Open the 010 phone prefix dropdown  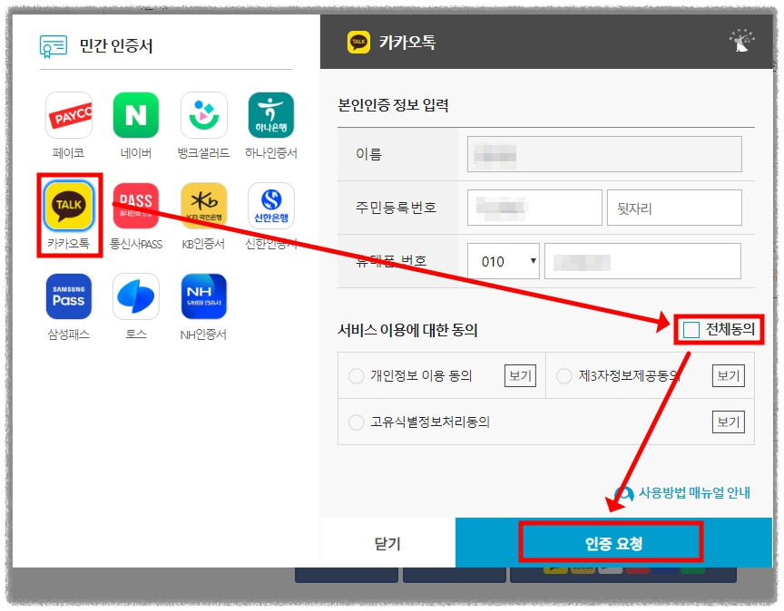point(504,260)
